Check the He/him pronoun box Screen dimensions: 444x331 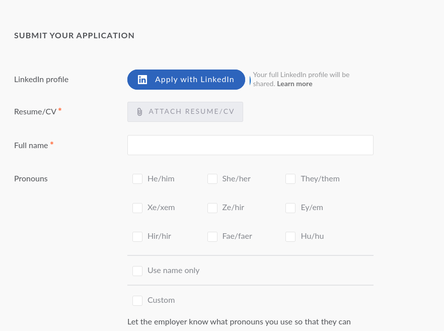pos(137,179)
